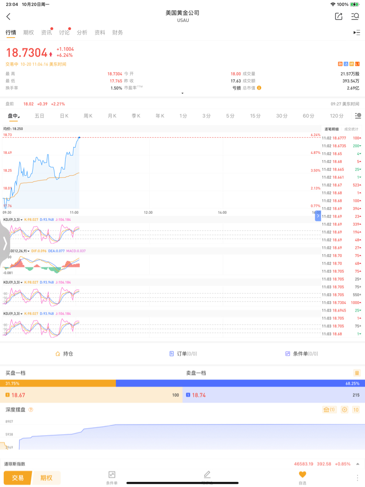The image size is (365, 487).
Task: Switch to the 期权 tab at top
Action: pyautogui.click(x=29, y=33)
